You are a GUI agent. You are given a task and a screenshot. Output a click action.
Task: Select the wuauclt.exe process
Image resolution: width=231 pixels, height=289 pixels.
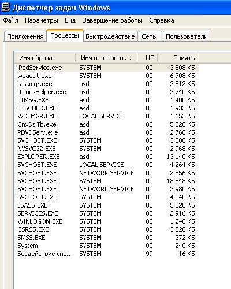(x=106, y=76)
